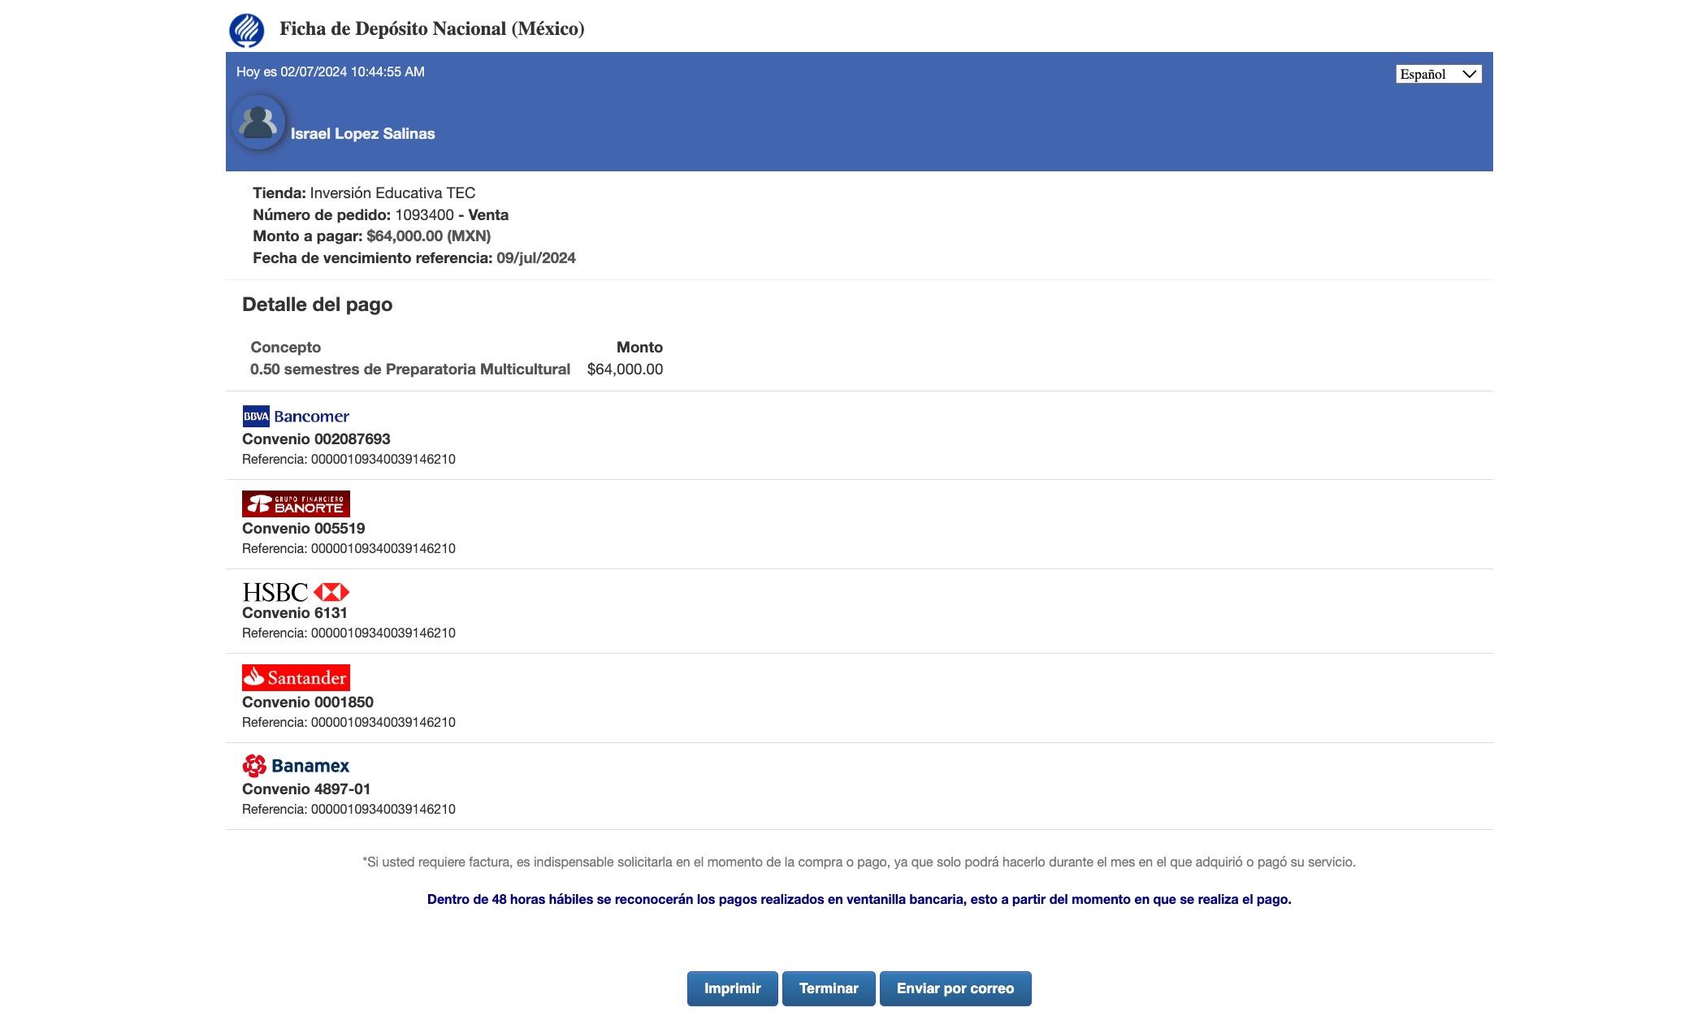This screenshot has width=1706, height=1020.
Task: Click the Número de pedido 1093400 value
Action: tap(424, 215)
